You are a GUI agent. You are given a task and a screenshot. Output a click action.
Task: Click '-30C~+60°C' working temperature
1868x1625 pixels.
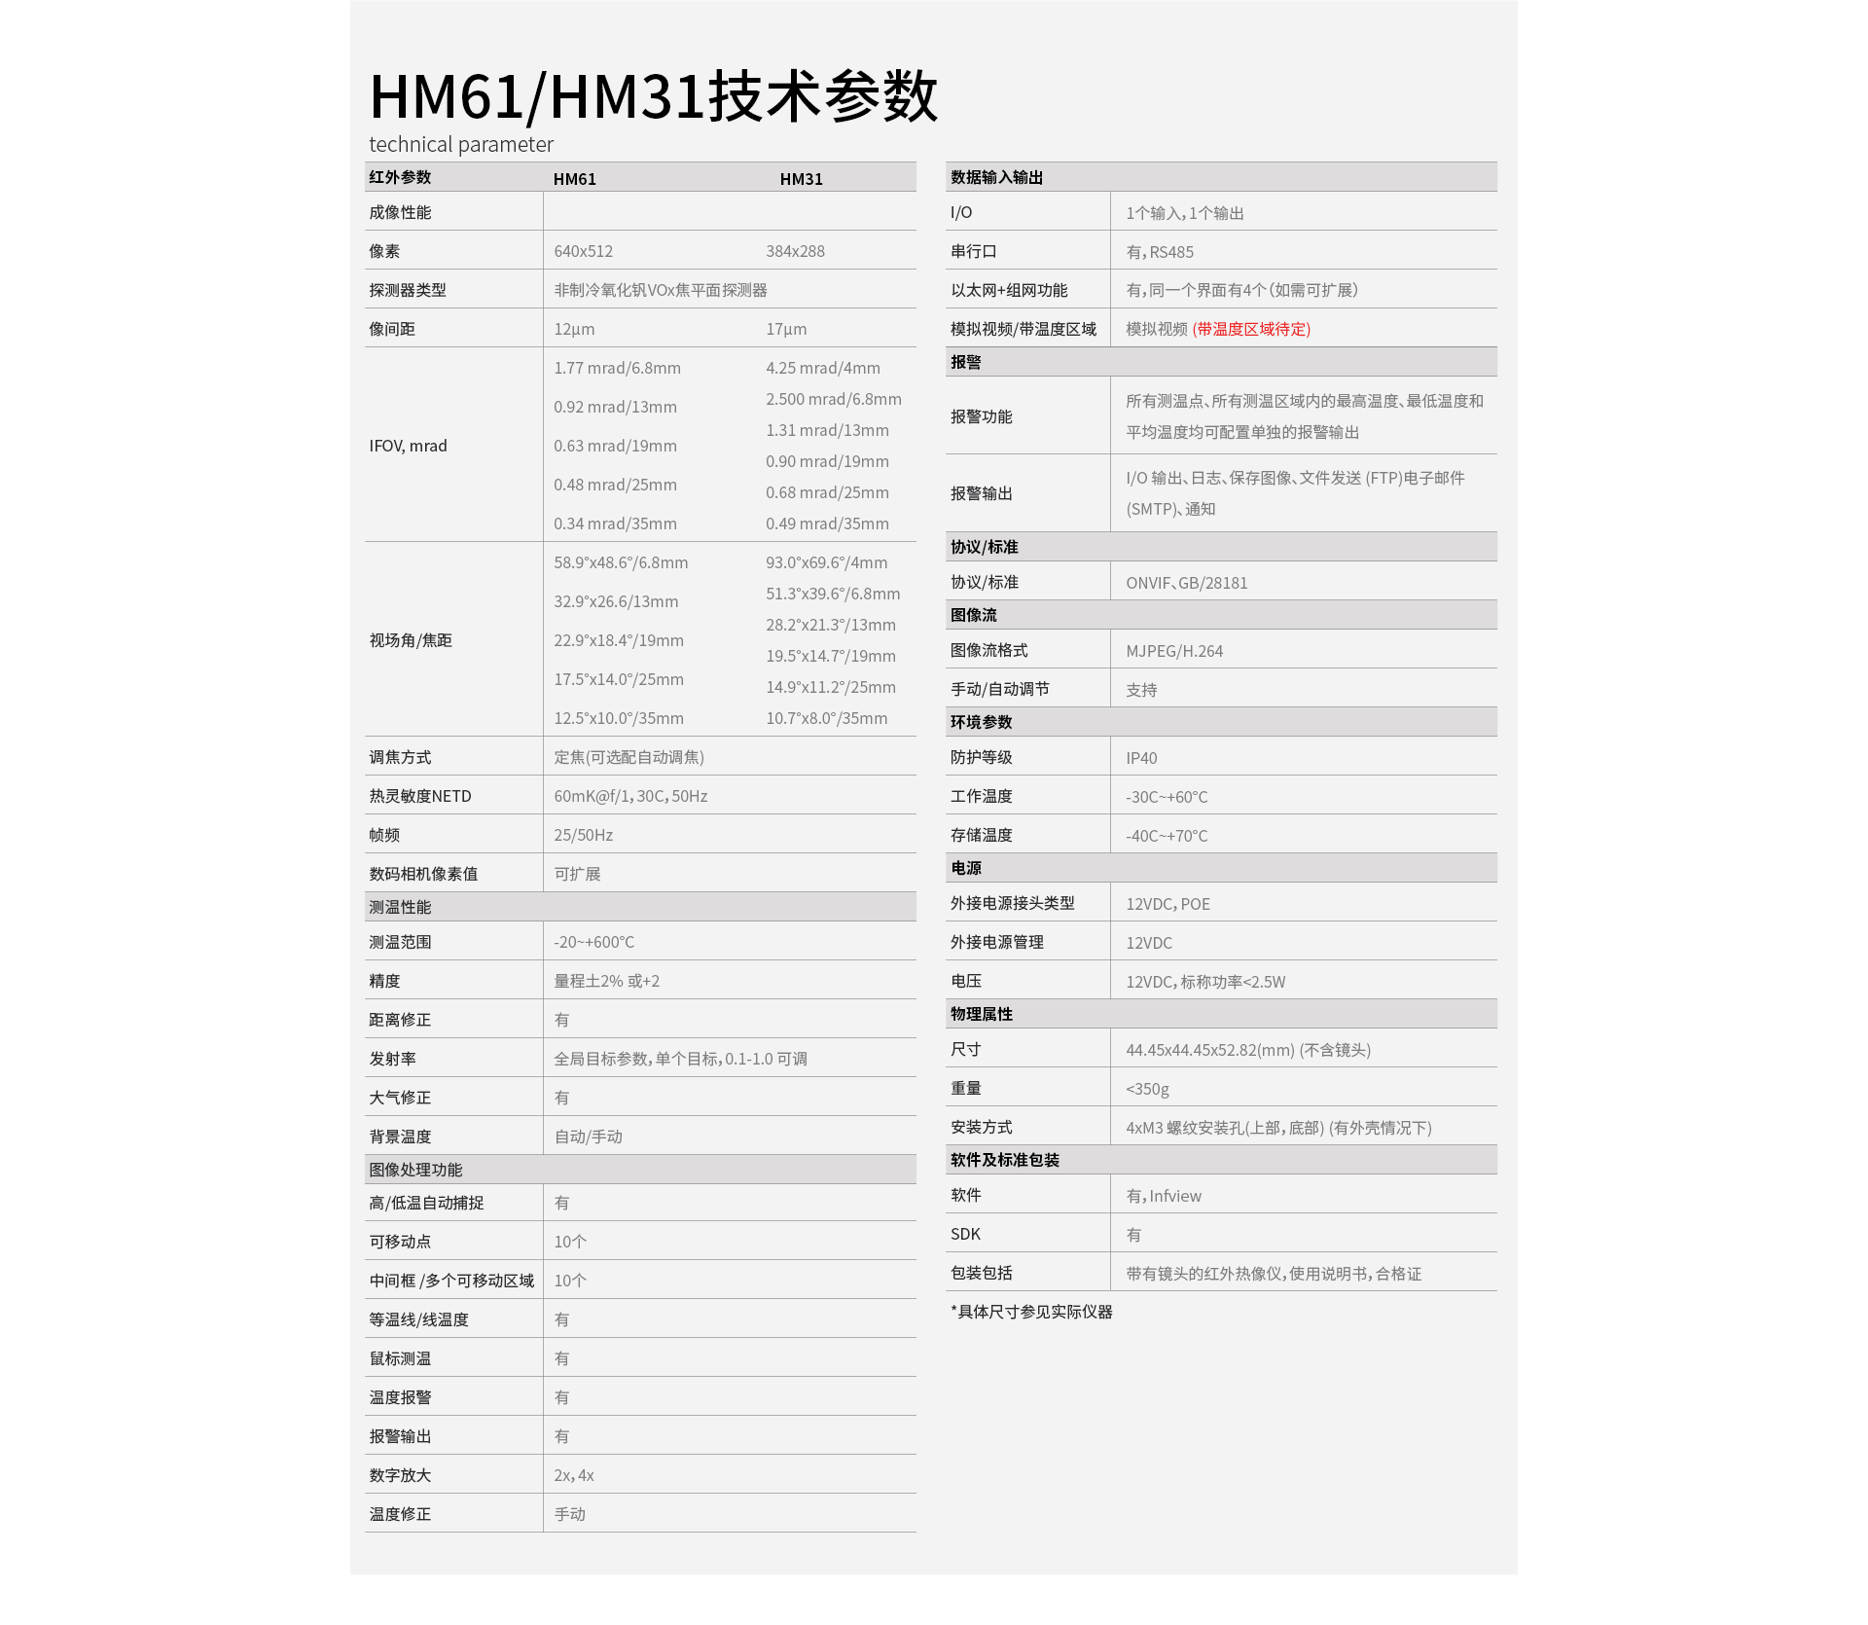tap(1167, 797)
